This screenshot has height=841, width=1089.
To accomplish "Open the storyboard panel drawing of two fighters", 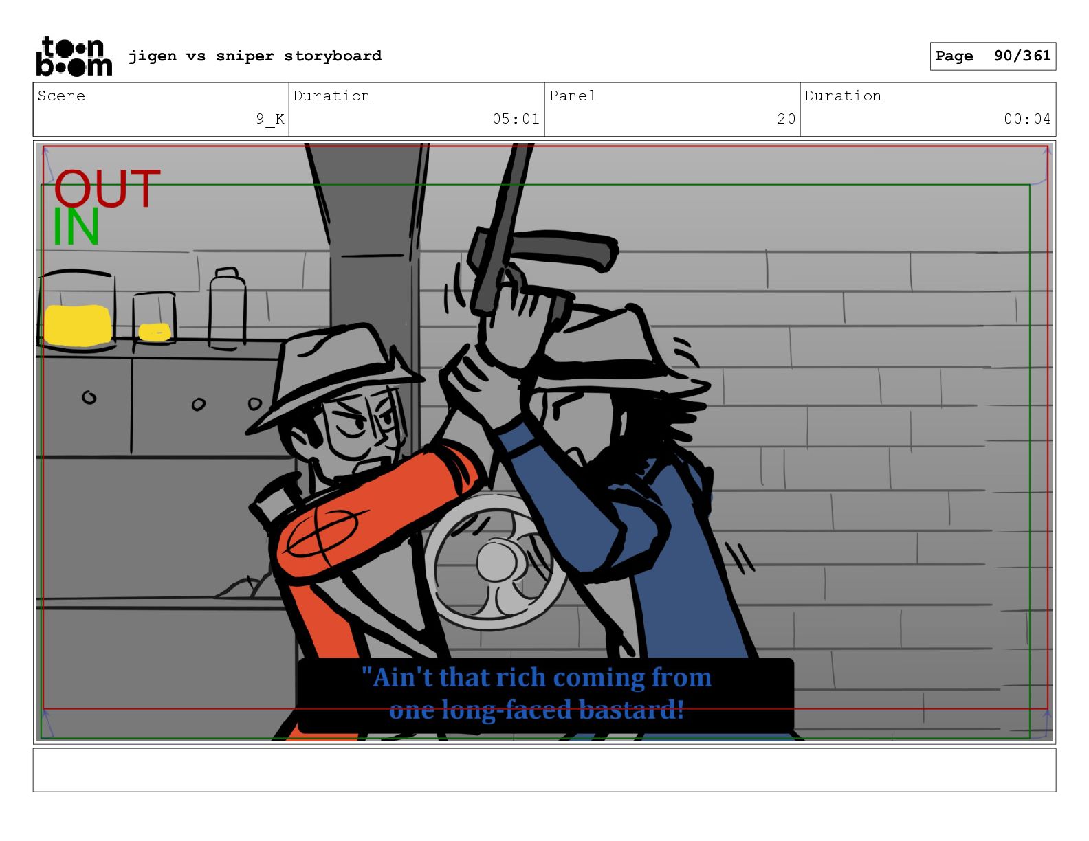I will tap(544, 442).
